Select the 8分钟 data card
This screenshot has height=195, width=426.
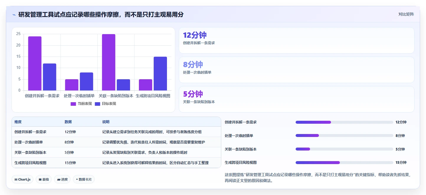pos(296,70)
